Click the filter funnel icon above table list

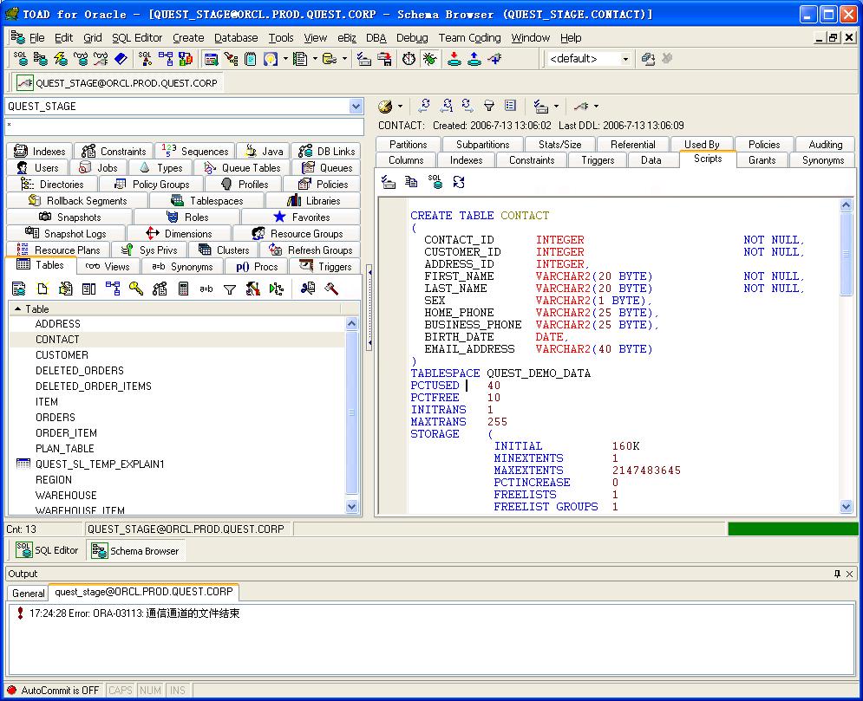click(230, 289)
